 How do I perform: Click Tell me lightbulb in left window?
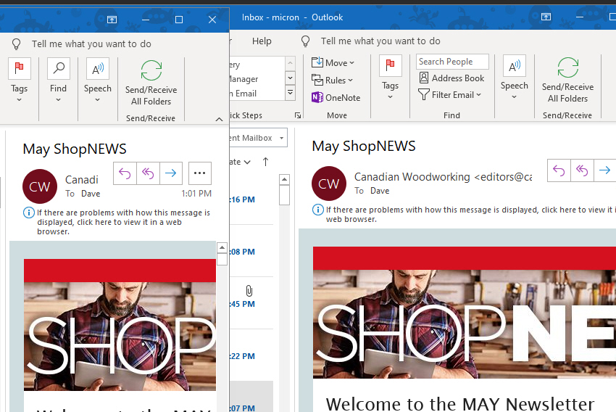(x=16, y=44)
